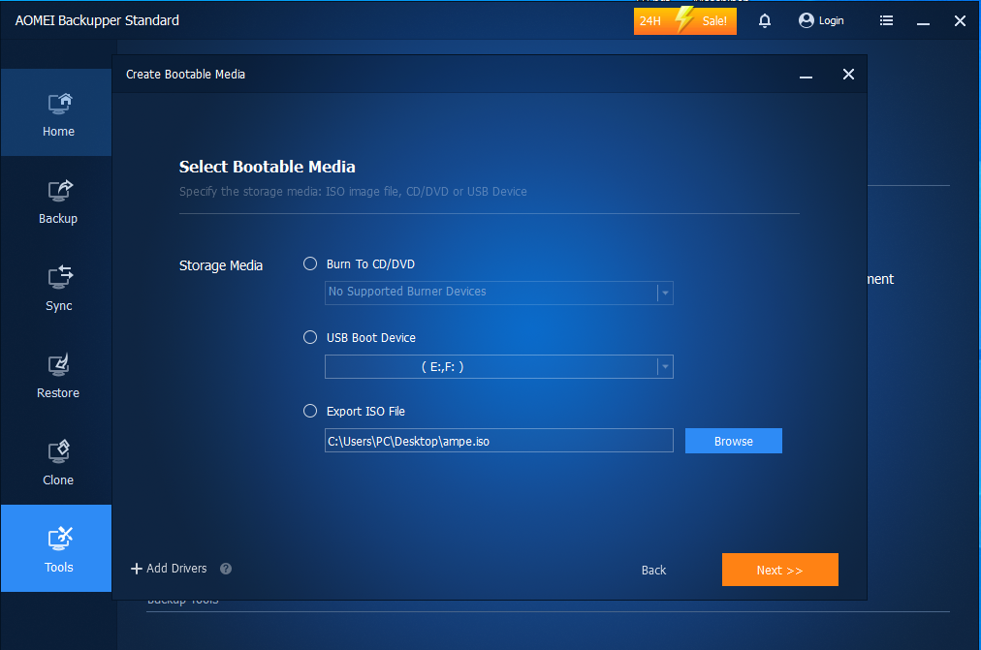Click the AOMEI Backupper Standard title text
This screenshot has width=981, height=650.
pos(97,20)
